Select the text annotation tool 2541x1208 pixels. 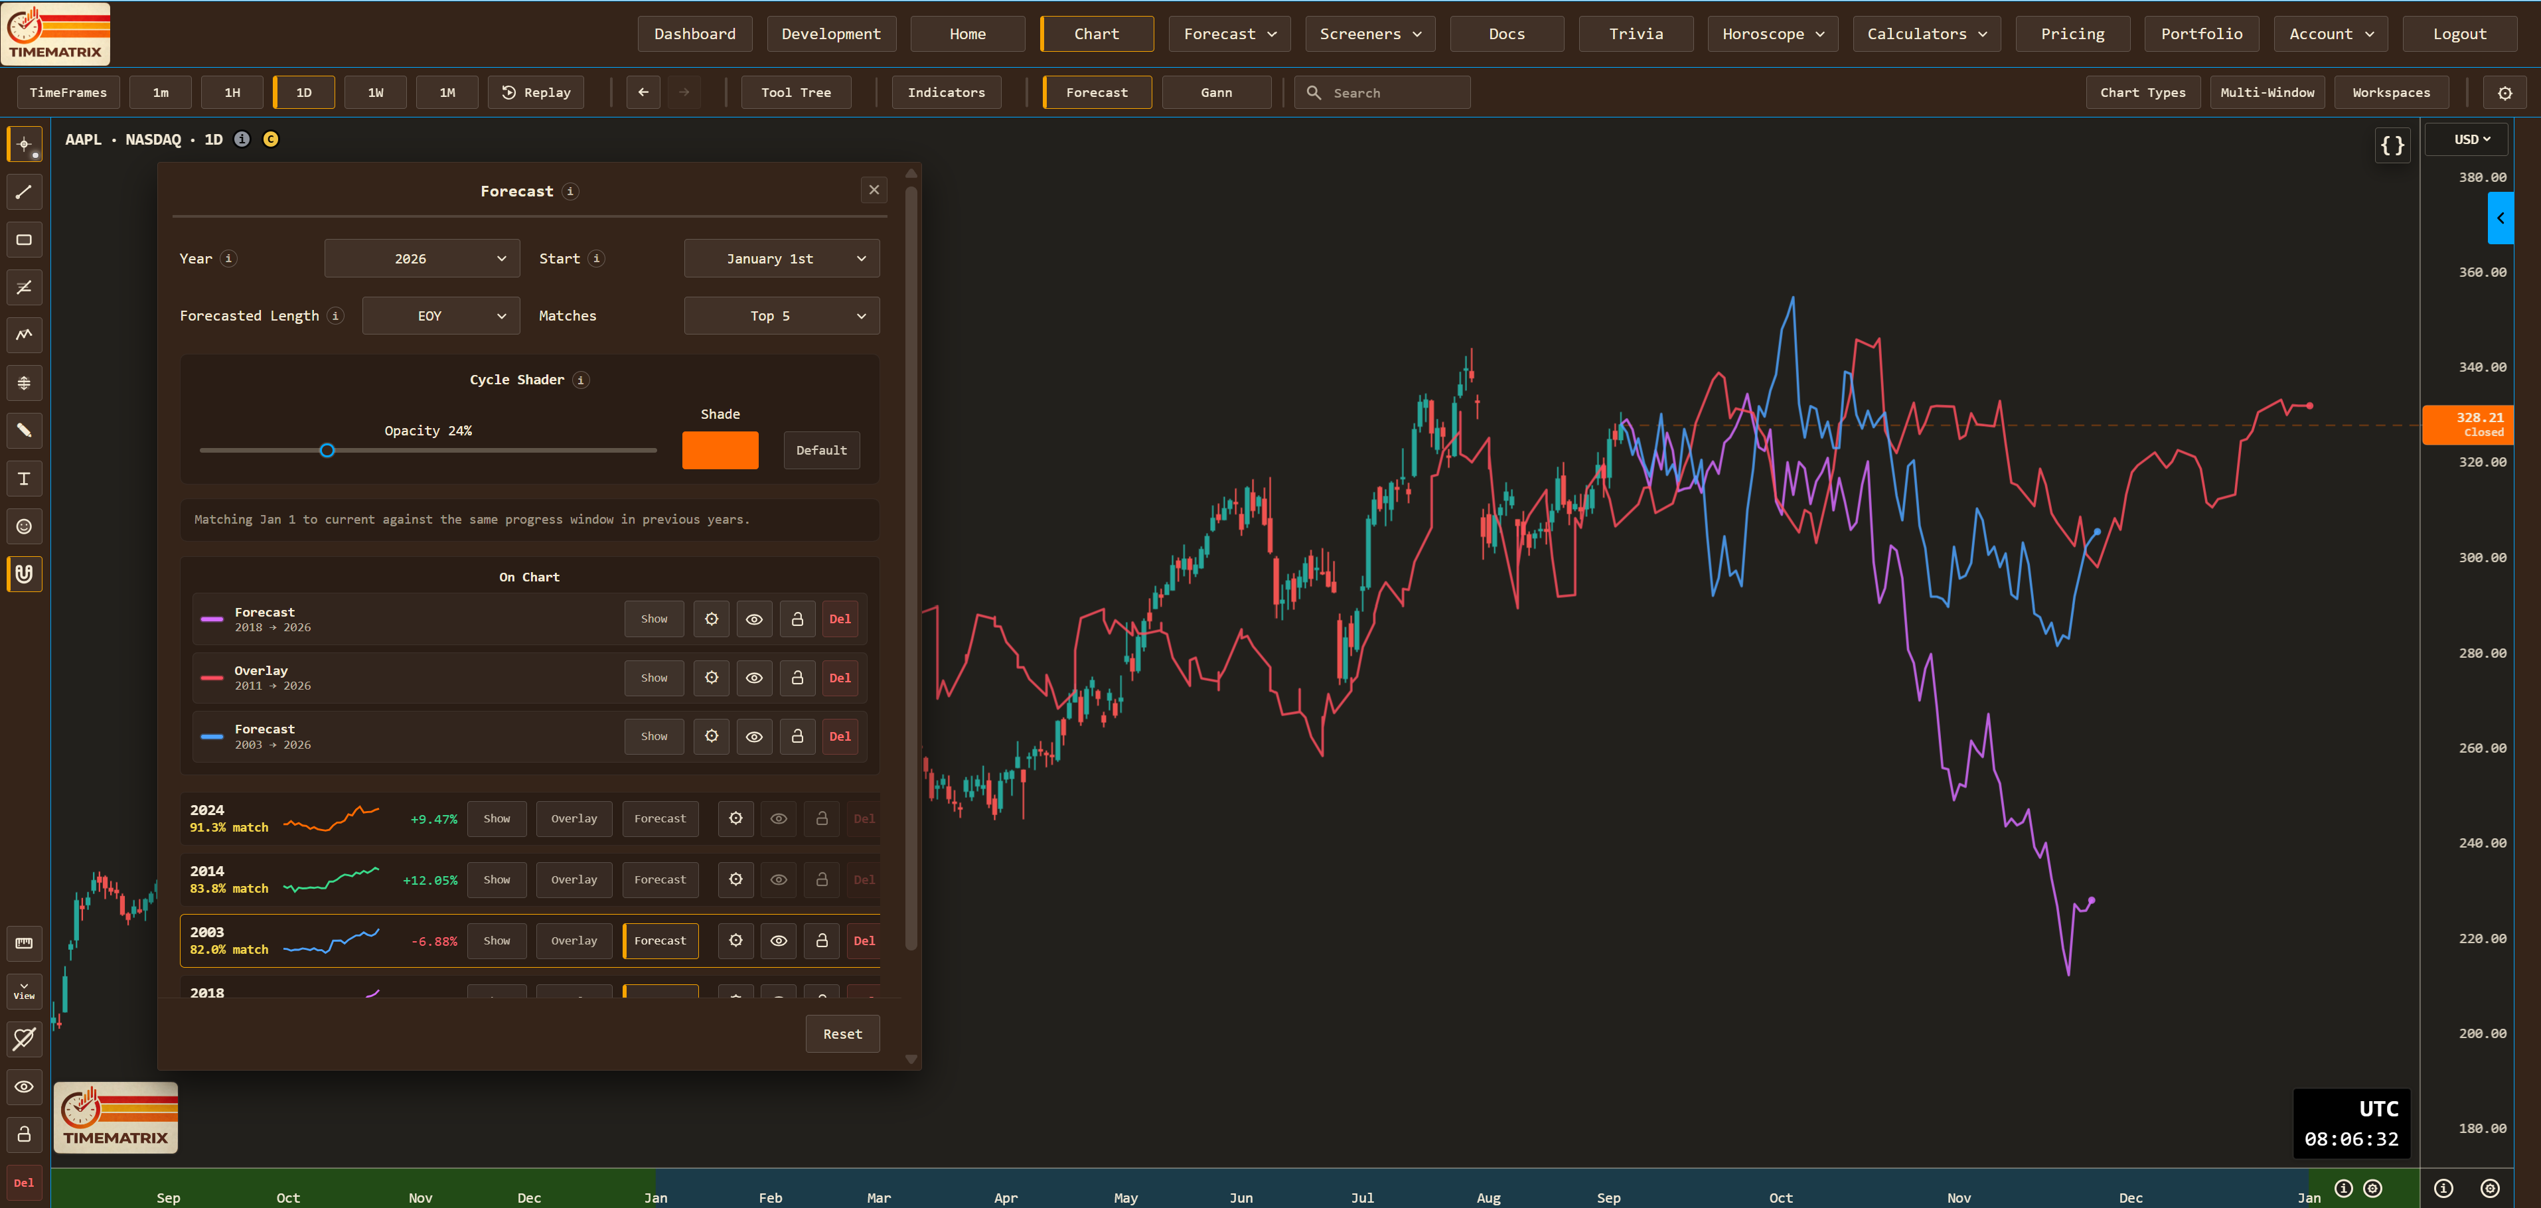[25, 479]
